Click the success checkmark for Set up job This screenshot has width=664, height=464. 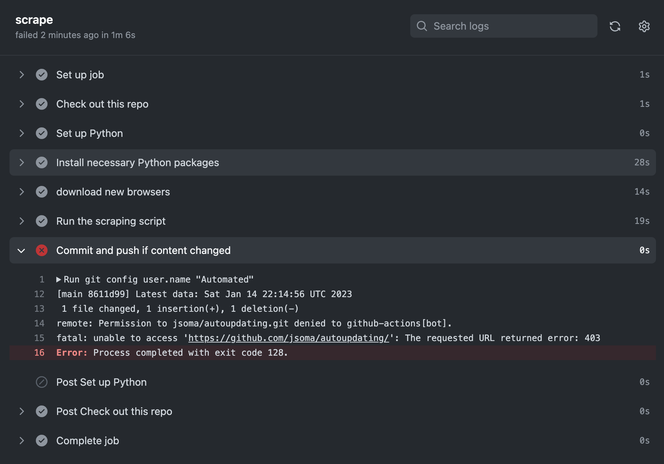[42, 75]
